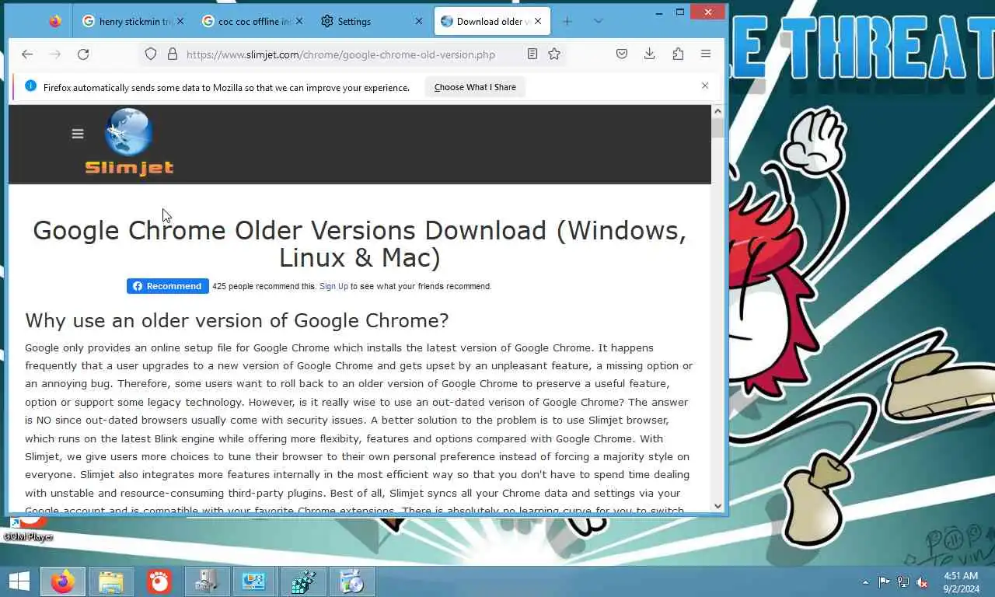Screen dimensions: 995x597
Task: Save page to Pocket
Action: (622, 54)
